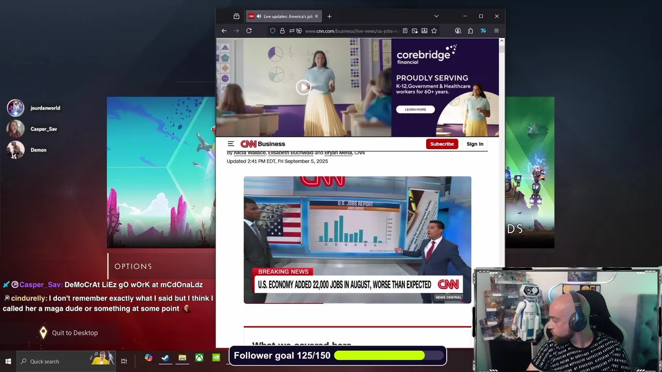This screenshot has height=372, width=662.
Task: Click Learn More in the Corebridge ad
Action: tap(415, 110)
